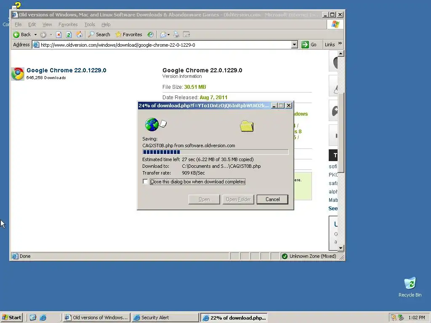Open the Favorites menu

[x=68, y=24]
